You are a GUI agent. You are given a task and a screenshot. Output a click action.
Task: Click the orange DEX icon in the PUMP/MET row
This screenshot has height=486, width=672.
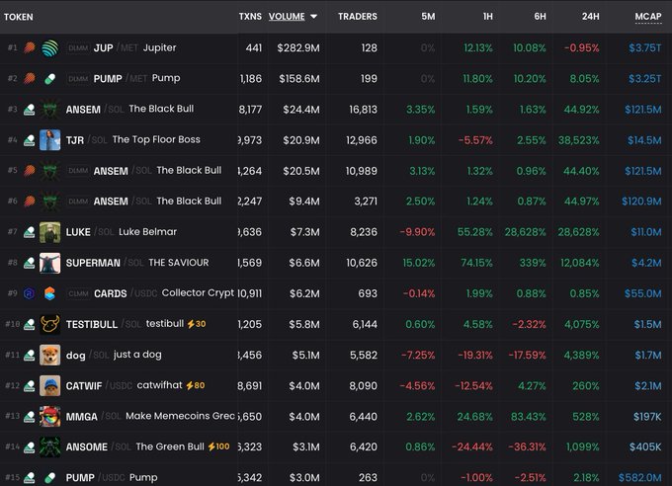[x=29, y=78]
